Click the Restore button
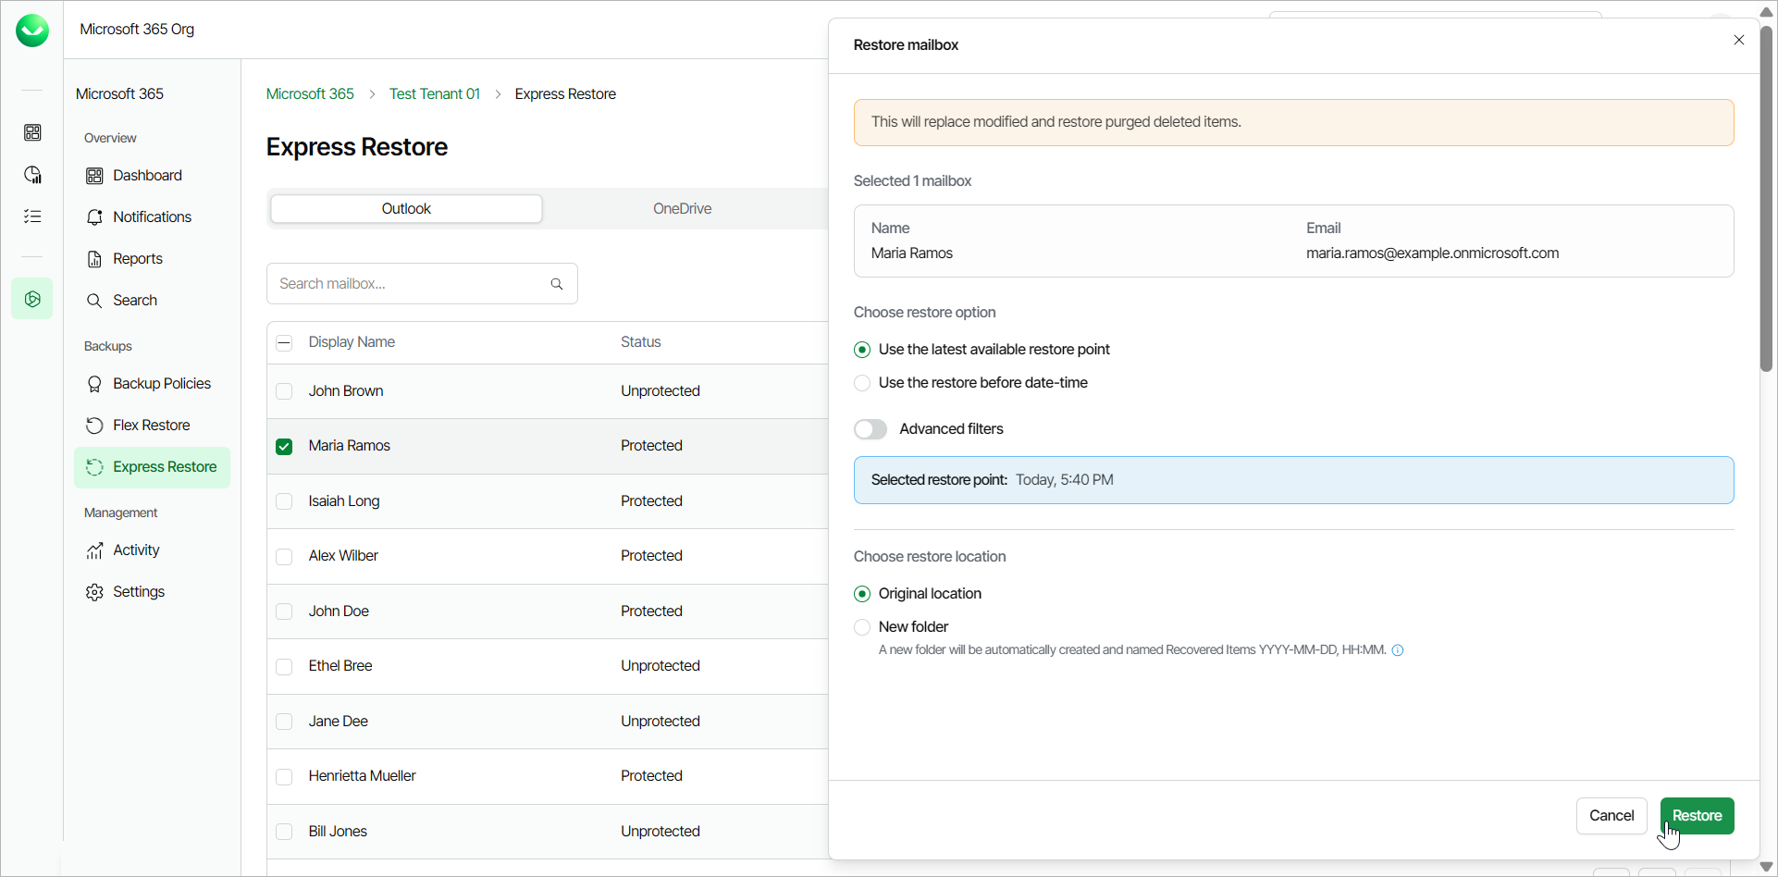This screenshot has height=877, width=1778. [x=1697, y=816]
